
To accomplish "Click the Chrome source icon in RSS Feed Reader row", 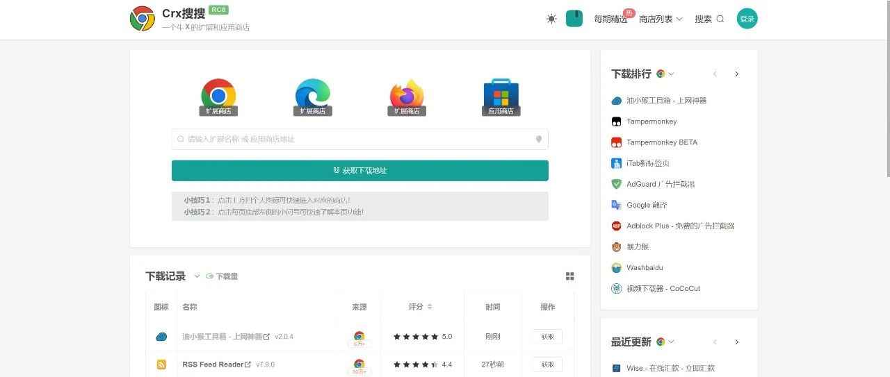I will click(359, 365).
